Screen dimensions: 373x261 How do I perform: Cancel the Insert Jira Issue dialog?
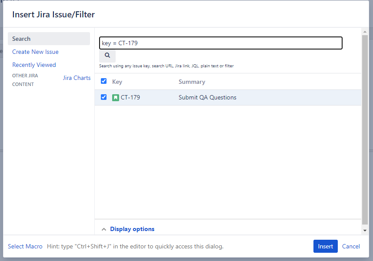click(351, 246)
